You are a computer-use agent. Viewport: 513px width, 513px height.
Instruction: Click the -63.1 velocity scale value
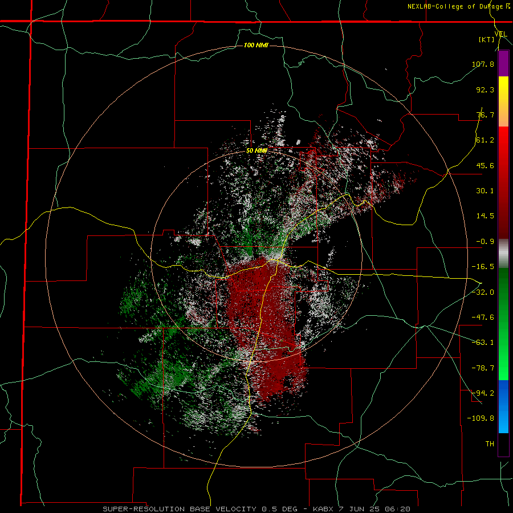pyautogui.click(x=483, y=343)
